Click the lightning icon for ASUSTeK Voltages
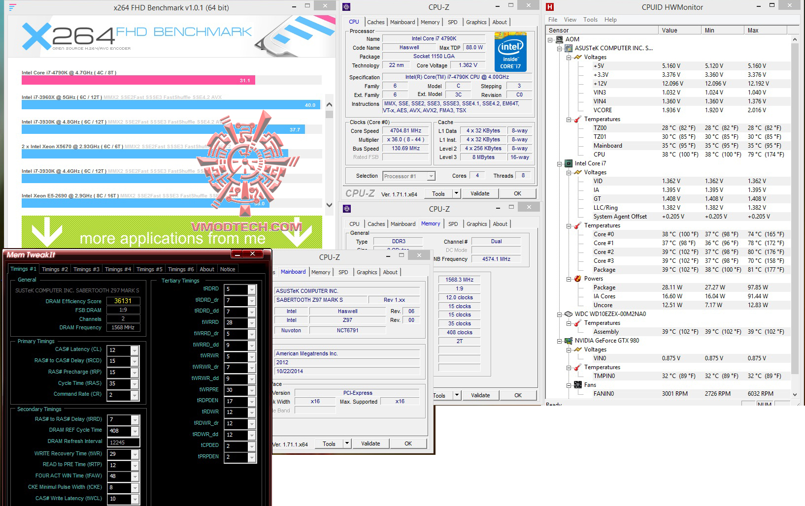The height and width of the screenshot is (506, 805). tap(578, 57)
